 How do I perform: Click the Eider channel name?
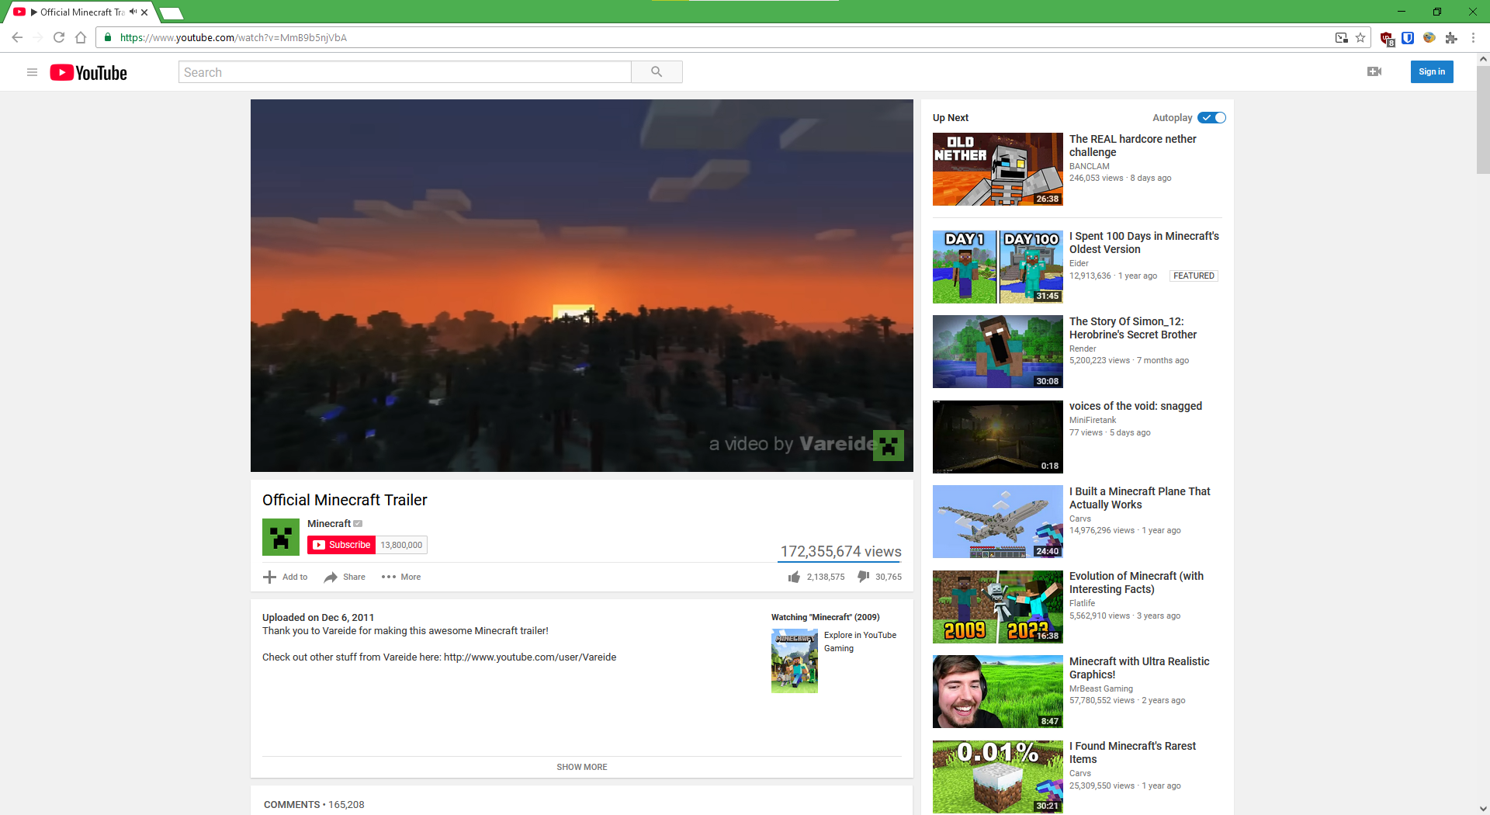pyautogui.click(x=1079, y=263)
